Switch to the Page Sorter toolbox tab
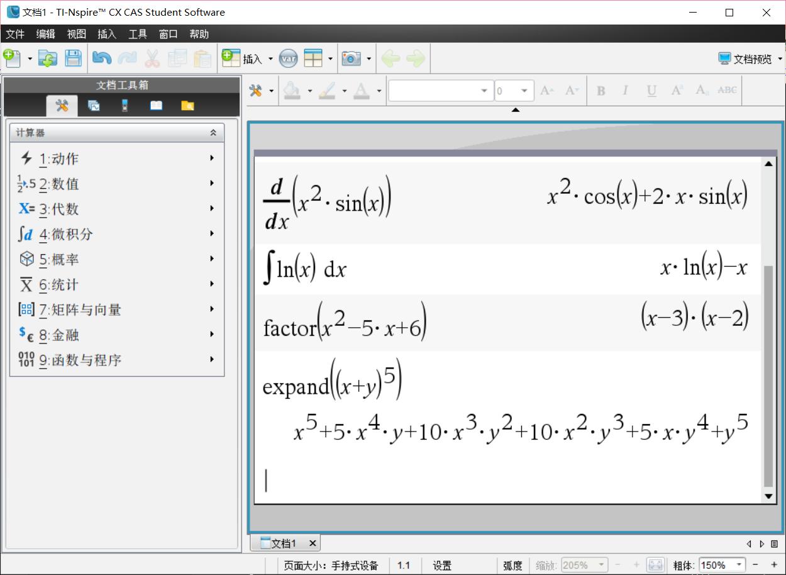Viewport: 786px width, 575px height. pyautogui.click(x=94, y=106)
